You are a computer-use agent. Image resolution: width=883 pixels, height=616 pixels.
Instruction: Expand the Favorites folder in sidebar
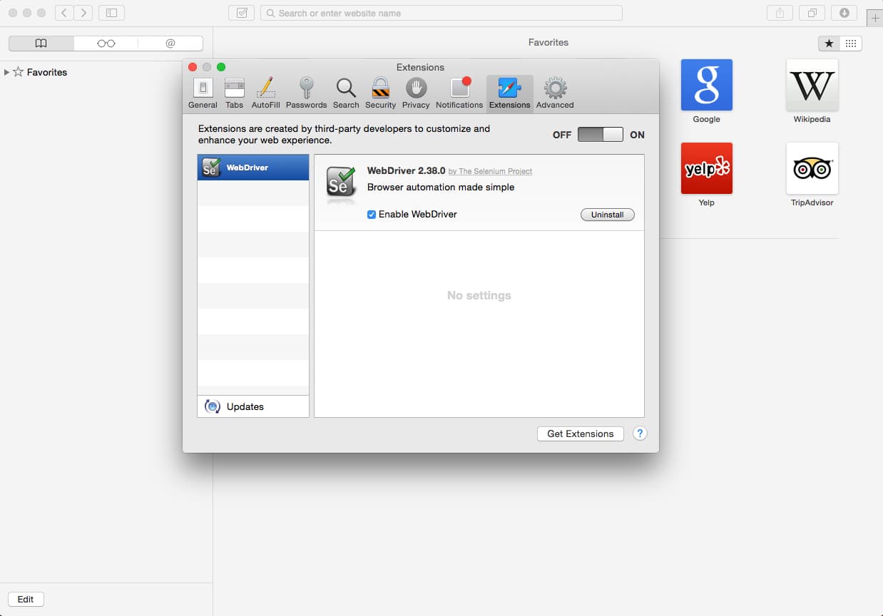(7, 72)
